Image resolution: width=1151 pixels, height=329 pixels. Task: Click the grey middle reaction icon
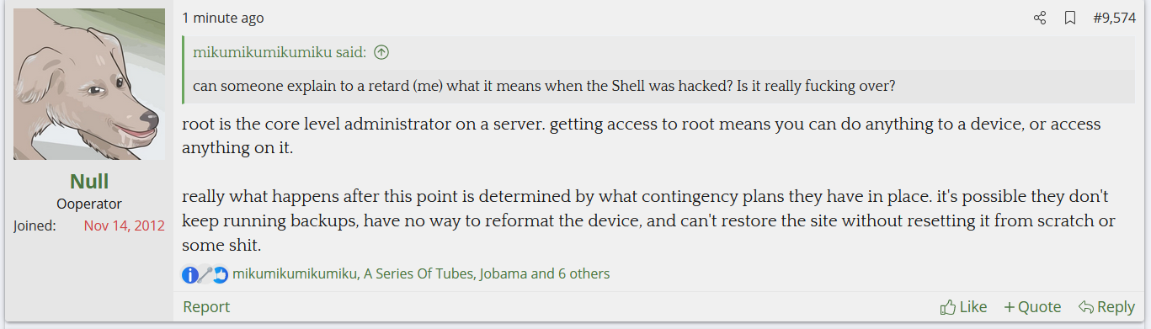coord(205,274)
